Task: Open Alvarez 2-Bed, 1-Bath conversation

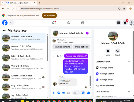Action: [x=23, y=48]
